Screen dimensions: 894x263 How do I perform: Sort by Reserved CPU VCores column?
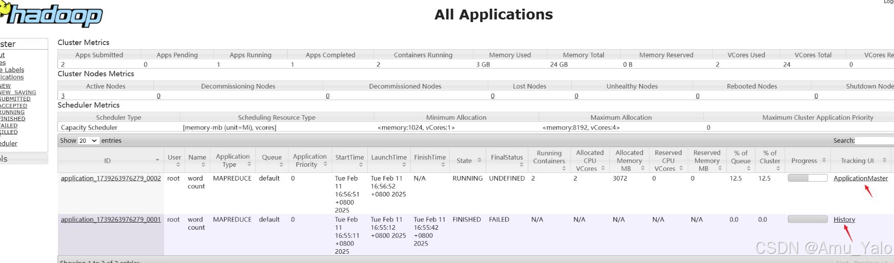tap(668, 160)
